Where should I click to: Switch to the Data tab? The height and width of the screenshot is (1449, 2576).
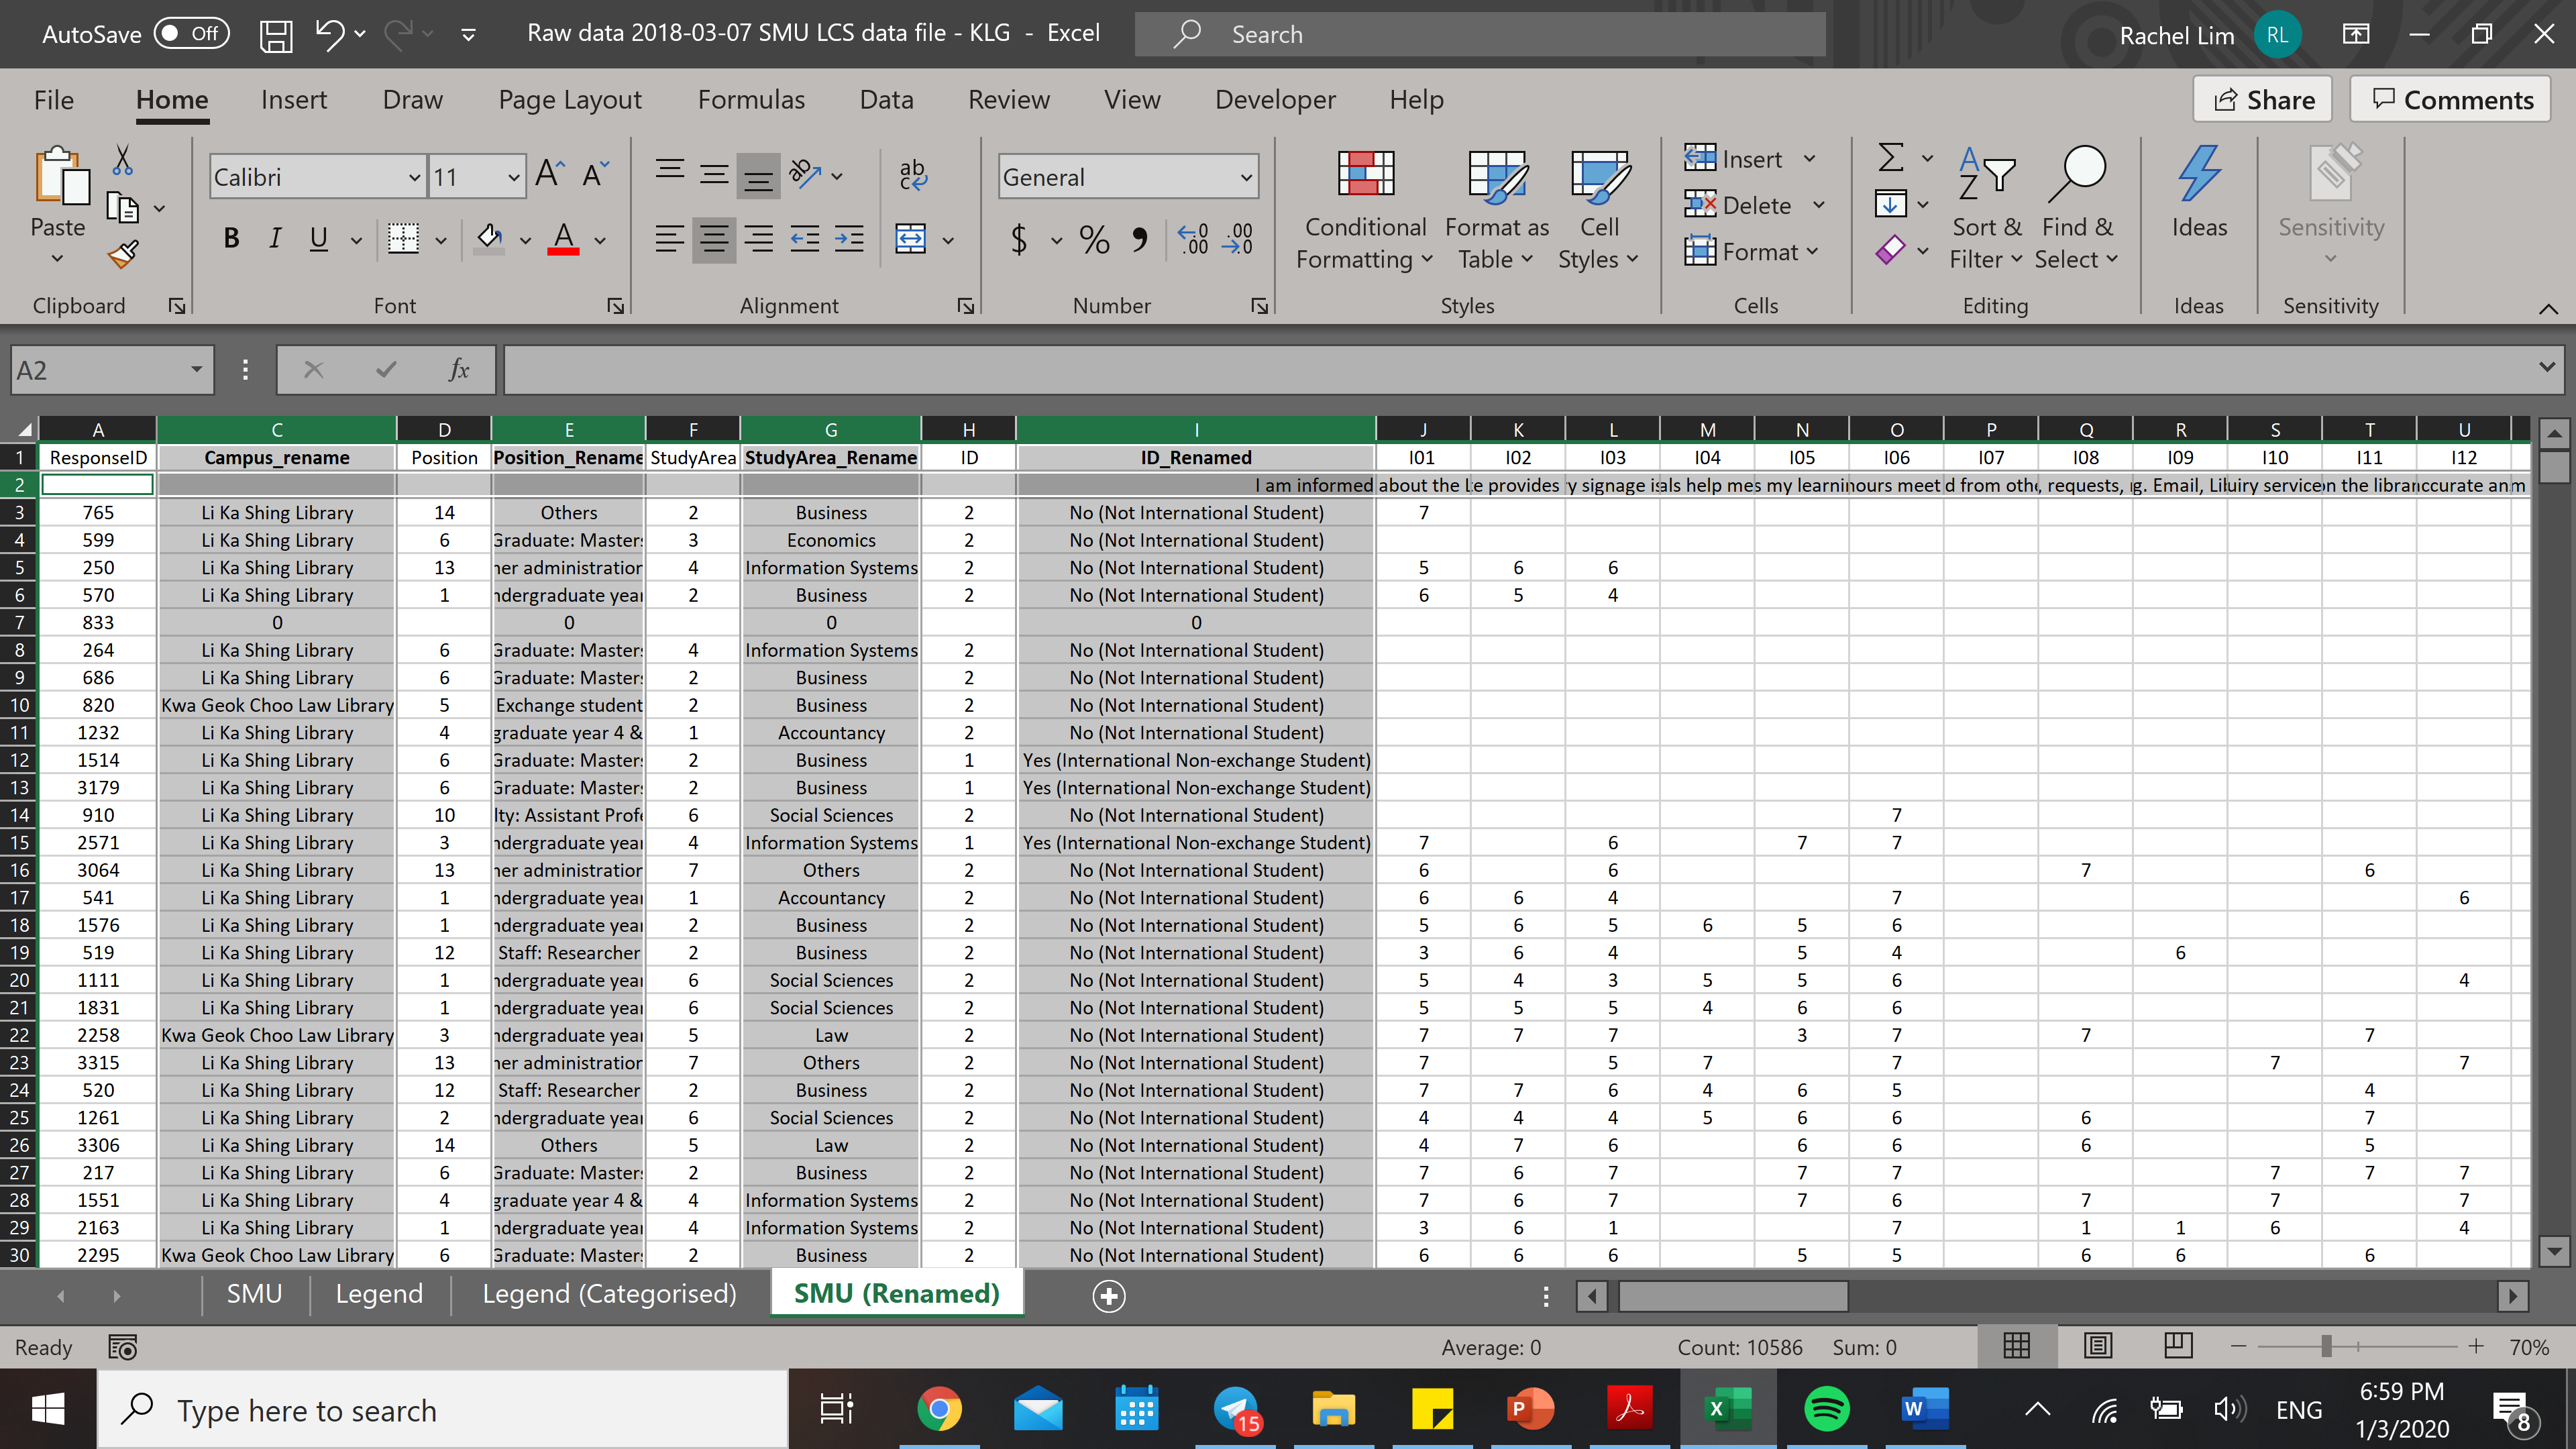click(x=886, y=100)
